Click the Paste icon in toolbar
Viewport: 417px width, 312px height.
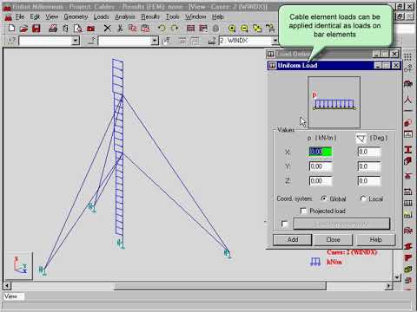[x=145, y=28]
